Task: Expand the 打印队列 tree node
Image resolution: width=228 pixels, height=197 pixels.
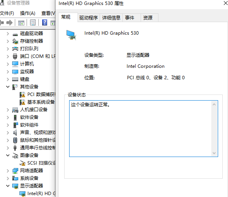Action: (x=8, y=49)
